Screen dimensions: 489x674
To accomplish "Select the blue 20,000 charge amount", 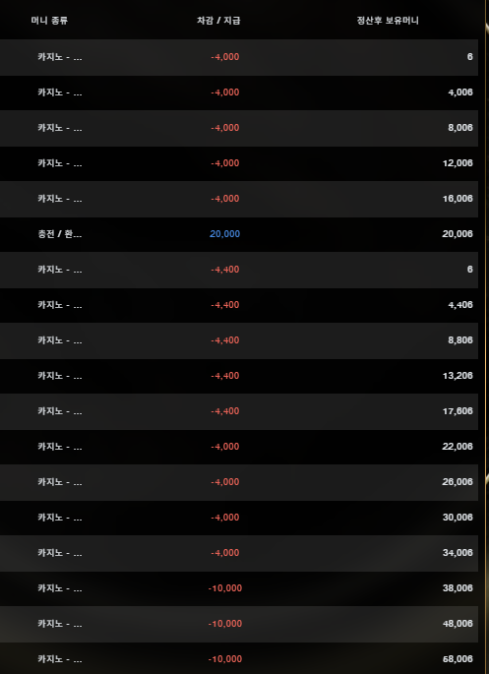I will [x=224, y=234].
